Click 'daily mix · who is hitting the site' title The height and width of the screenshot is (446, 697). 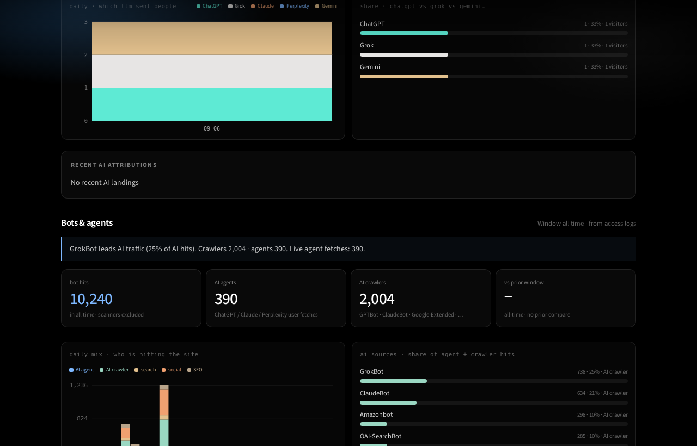[x=134, y=355]
